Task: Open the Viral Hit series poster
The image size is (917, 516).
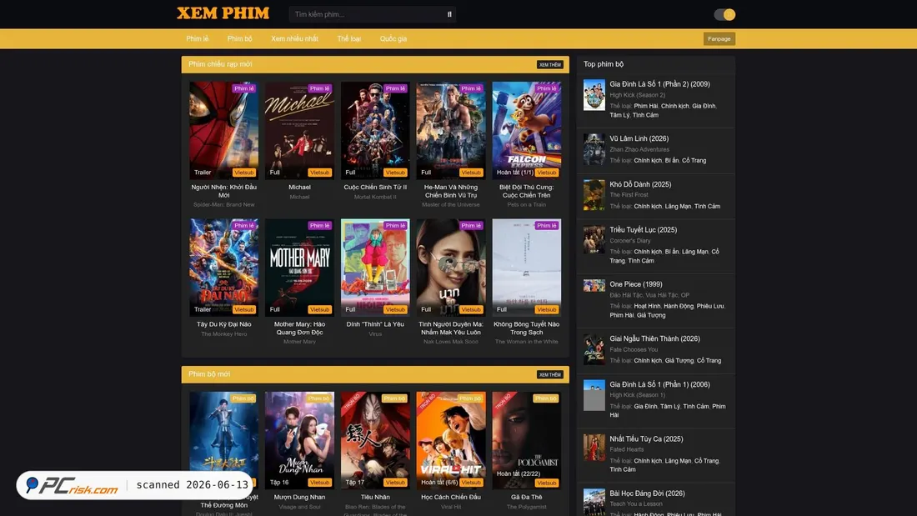Action: tap(451, 440)
